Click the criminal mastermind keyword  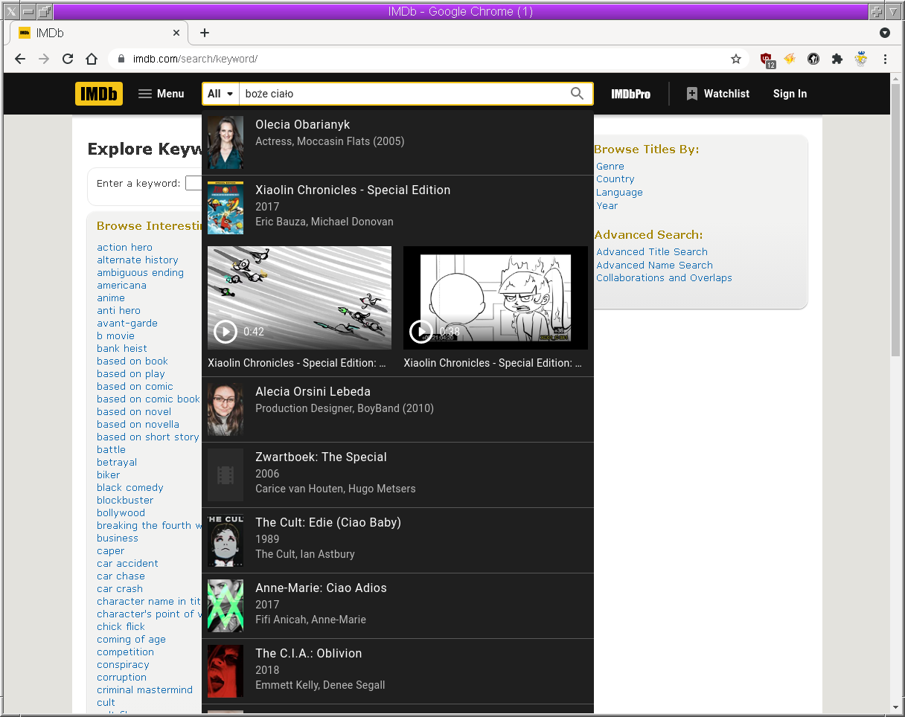pos(144,690)
